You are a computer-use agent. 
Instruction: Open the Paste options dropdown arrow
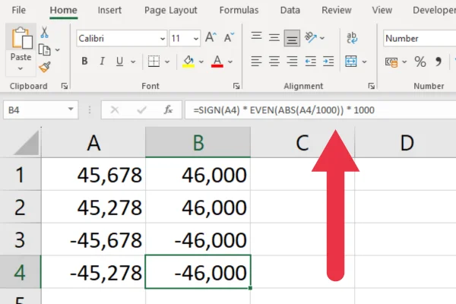tap(21, 69)
